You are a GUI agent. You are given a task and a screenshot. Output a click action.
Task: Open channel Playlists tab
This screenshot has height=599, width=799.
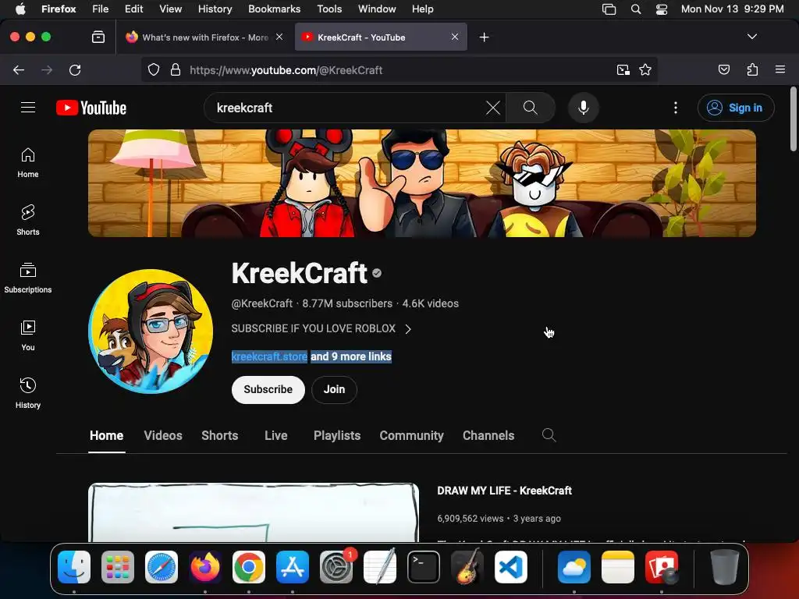337,435
